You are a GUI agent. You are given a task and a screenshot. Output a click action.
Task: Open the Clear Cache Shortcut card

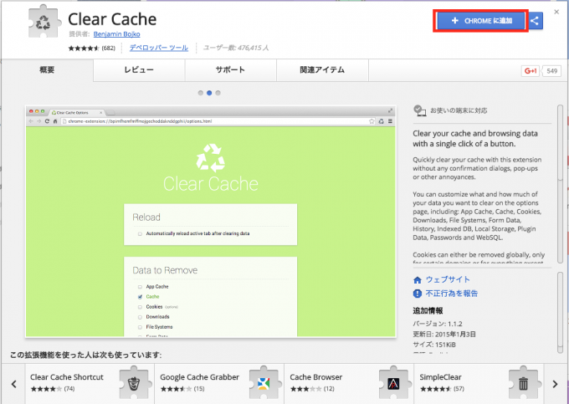point(90,384)
